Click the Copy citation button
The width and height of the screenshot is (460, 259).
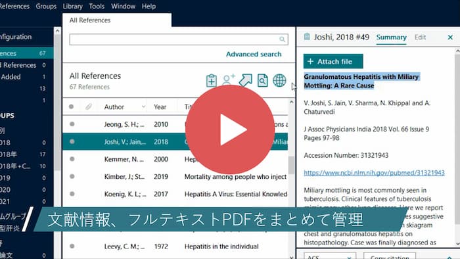click(x=389, y=256)
